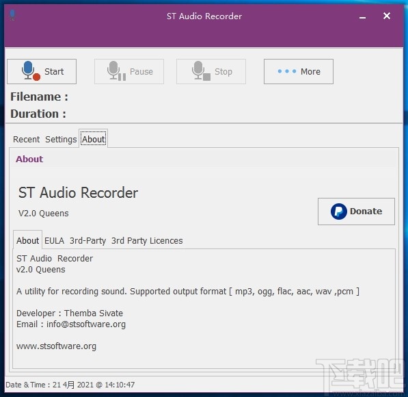This screenshot has width=408, height=397.
Task: Click the www.stsoftware.org website text
Action: (x=56, y=346)
